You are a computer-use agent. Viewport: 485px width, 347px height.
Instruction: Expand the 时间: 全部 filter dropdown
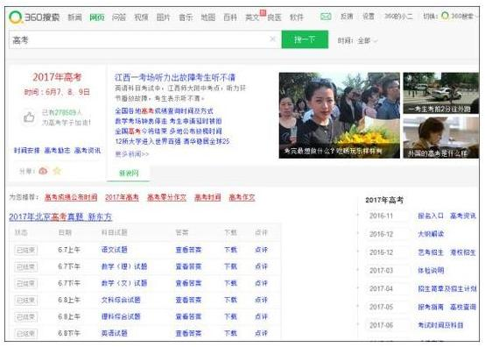357,40
